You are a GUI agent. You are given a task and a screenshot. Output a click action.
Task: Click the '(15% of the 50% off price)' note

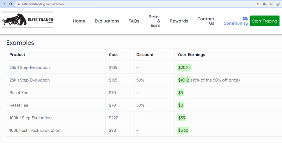click(x=215, y=80)
